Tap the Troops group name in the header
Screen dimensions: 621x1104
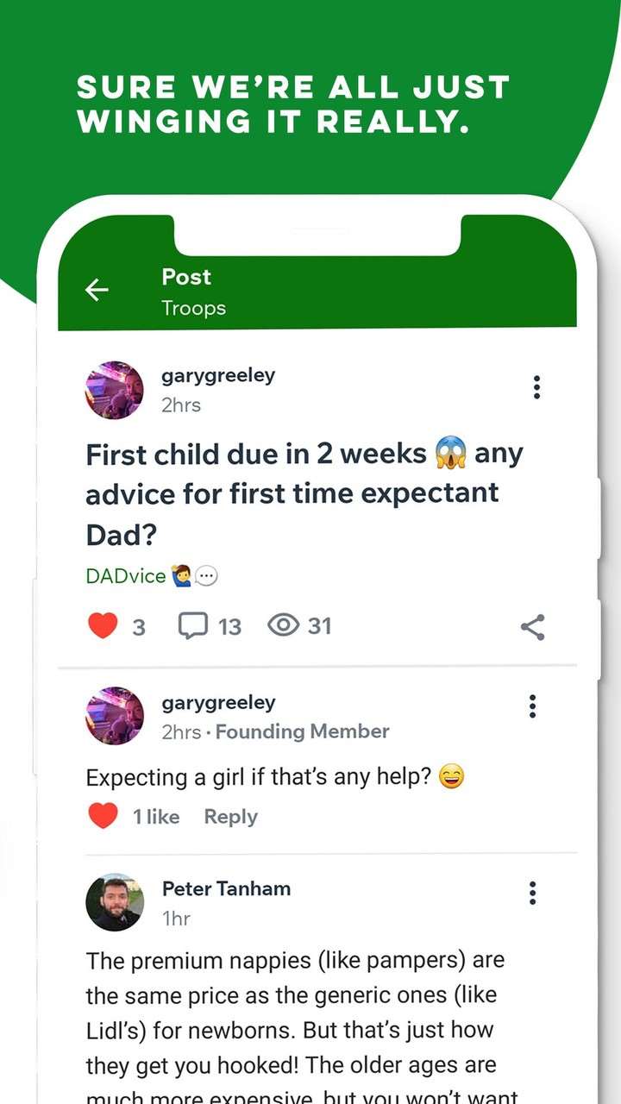[193, 308]
